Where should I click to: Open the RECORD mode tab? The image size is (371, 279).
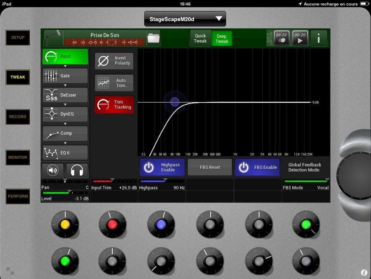click(18, 117)
